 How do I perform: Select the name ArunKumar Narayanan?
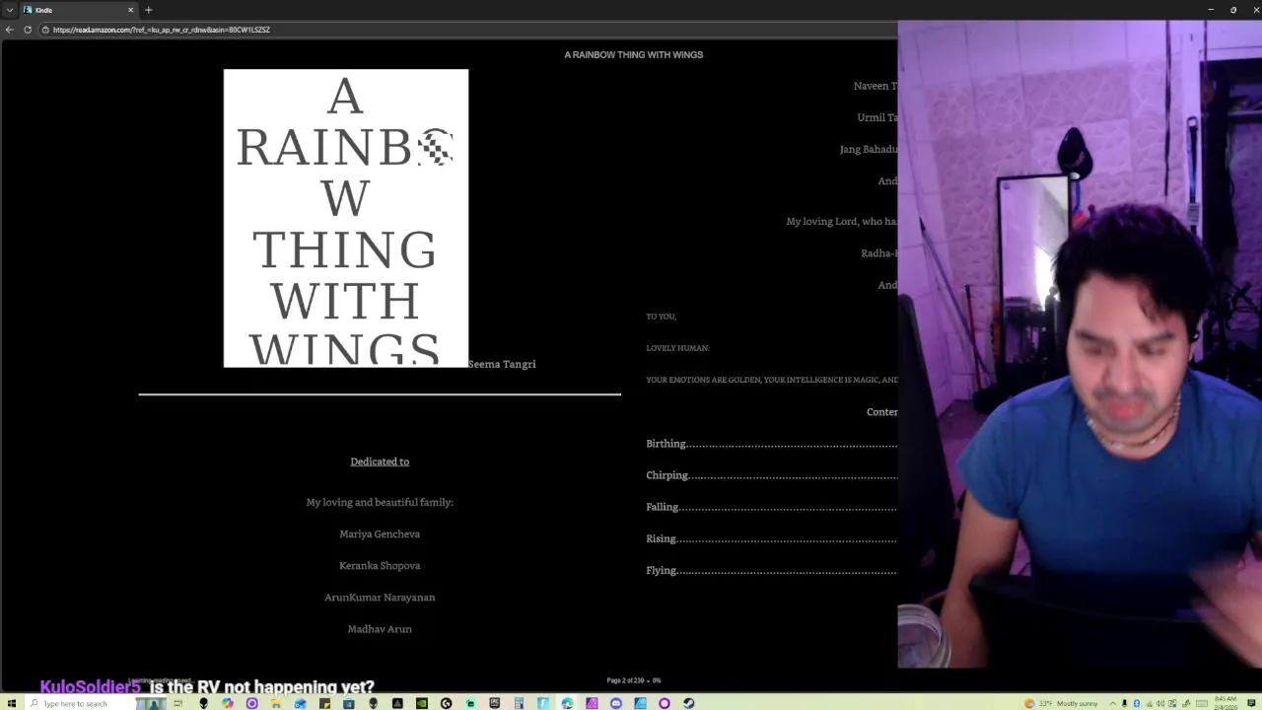click(x=380, y=597)
